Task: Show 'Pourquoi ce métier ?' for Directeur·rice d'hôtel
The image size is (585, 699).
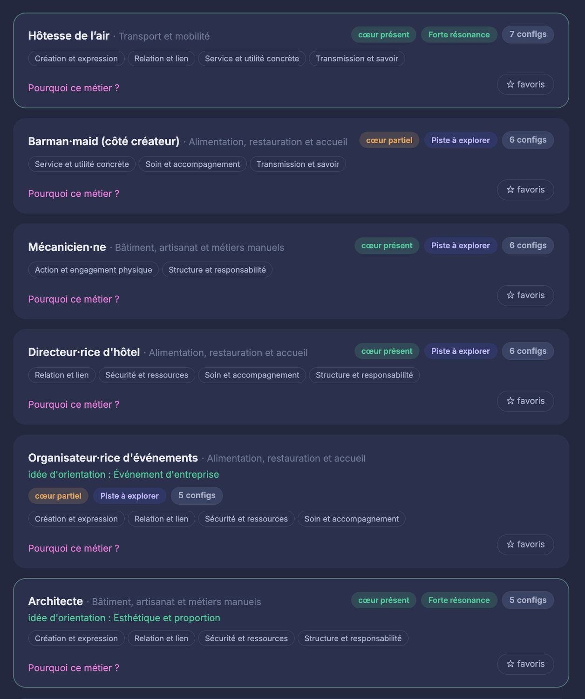Action: point(74,404)
